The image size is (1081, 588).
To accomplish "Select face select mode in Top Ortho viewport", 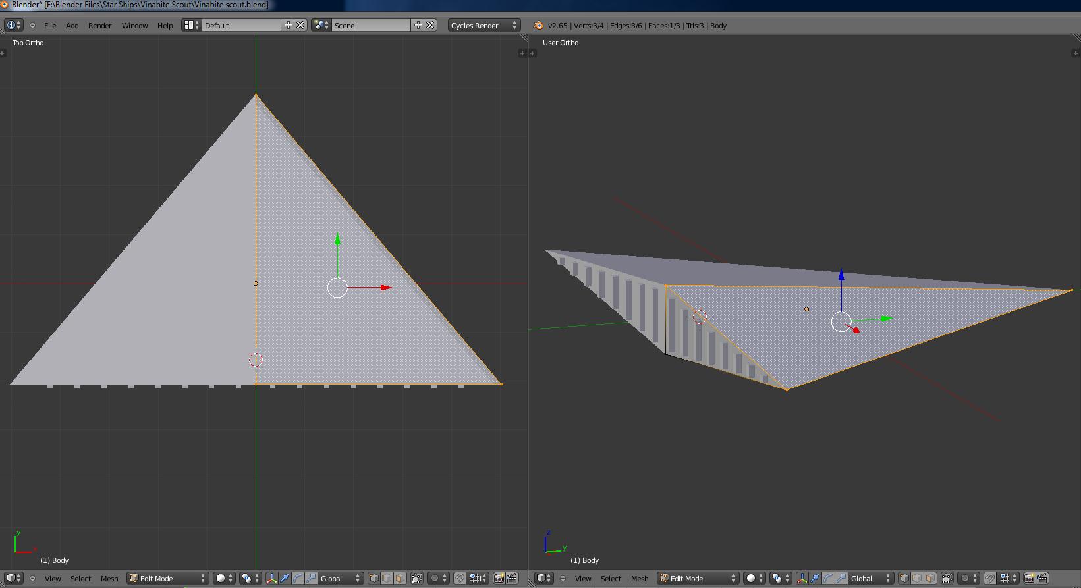I will click(400, 578).
